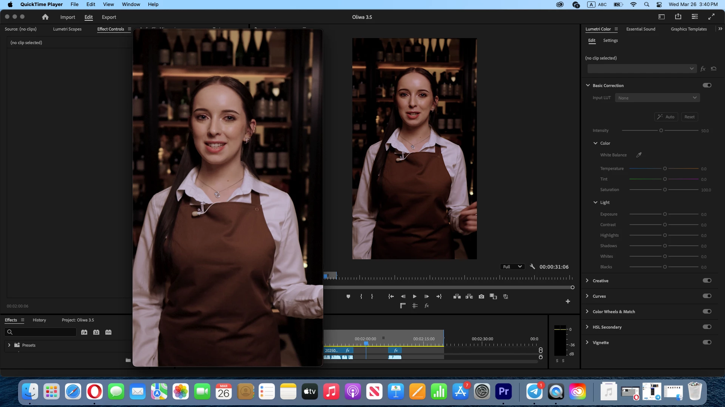Click the Quick Export share icon
This screenshot has width=725, height=407.
pyautogui.click(x=678, y=17)
